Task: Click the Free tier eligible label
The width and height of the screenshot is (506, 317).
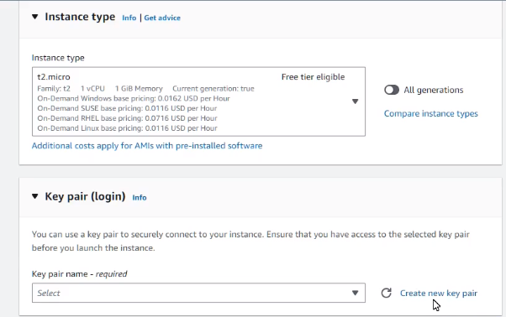Action: point(313,77)
